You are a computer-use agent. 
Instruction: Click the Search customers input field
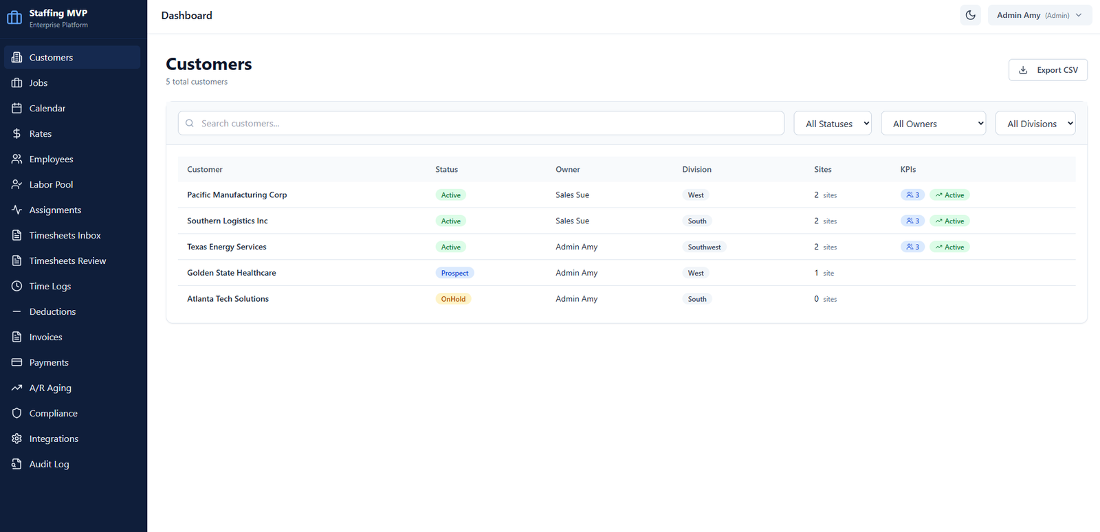pyautogui.click(x=481, y=123)
